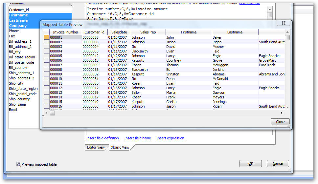Click the Courtney firstname cell
The width and height of the screenshot is (318, 184).
[189, 60]
